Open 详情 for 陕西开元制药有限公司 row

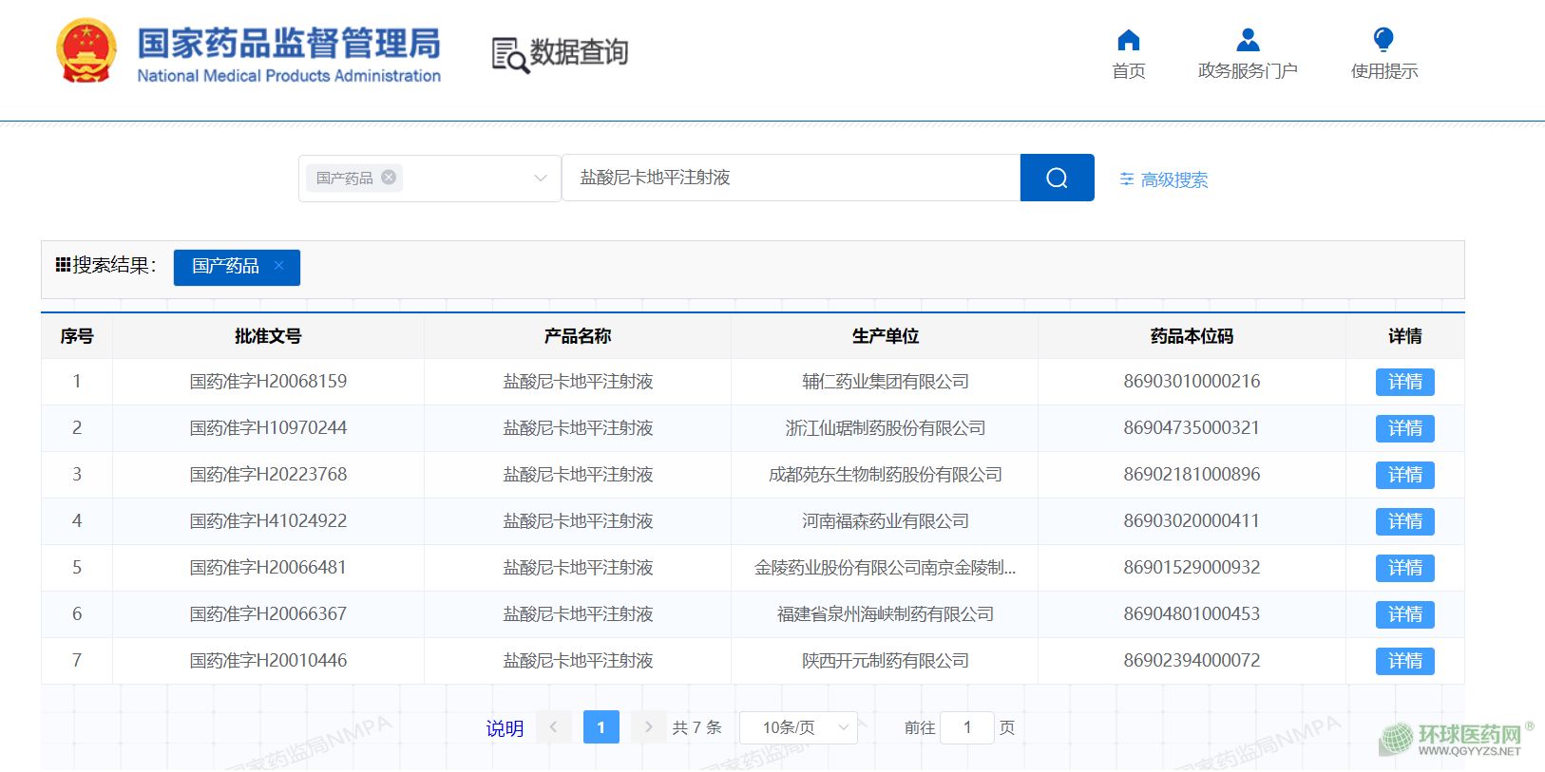point(1404,661)
